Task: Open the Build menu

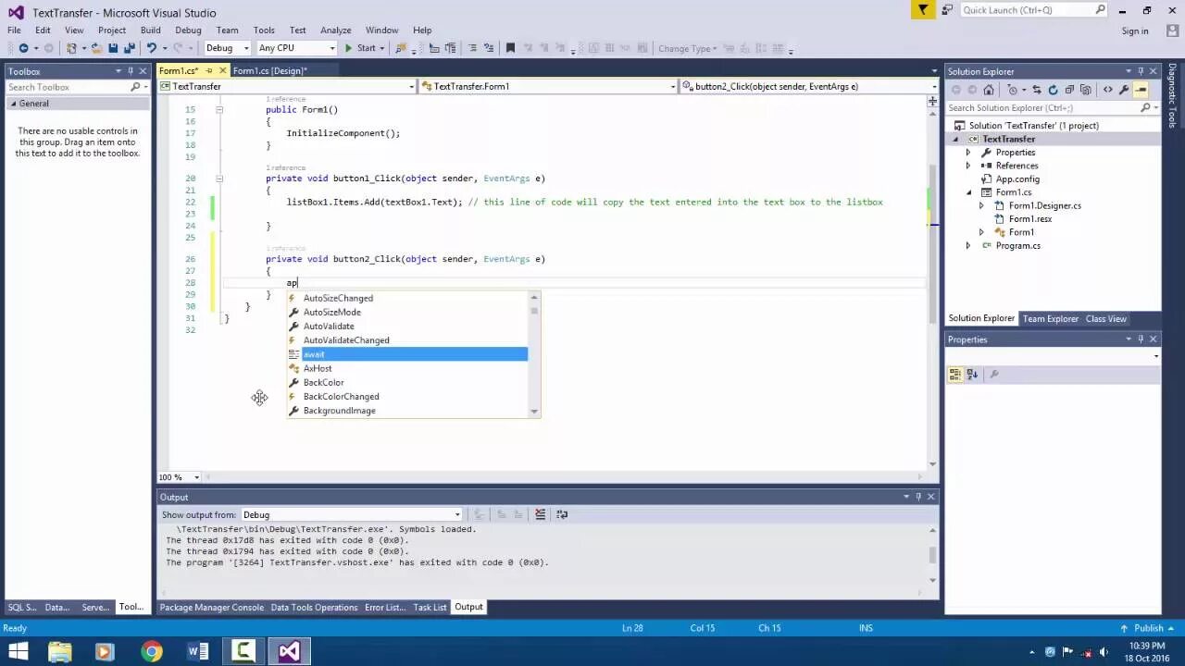Action: pyautogui.click(x=150, y=31)
